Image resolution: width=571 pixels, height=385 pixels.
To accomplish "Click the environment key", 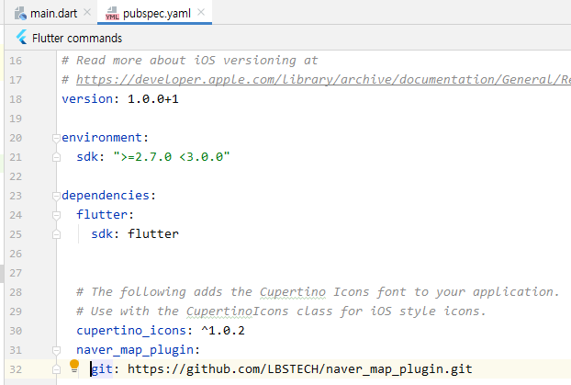I will [x=102, y=138].
